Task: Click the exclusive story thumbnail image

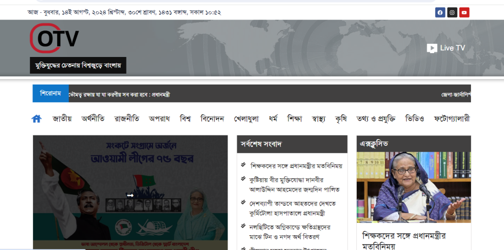Action: [413, 187]
